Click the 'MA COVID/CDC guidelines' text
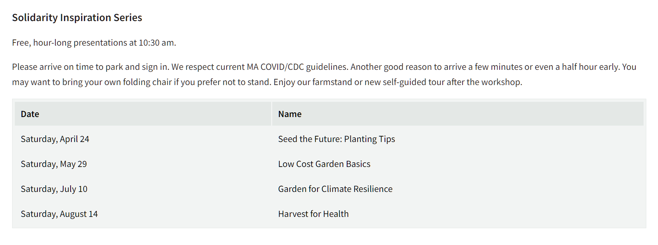 point(296,67)
